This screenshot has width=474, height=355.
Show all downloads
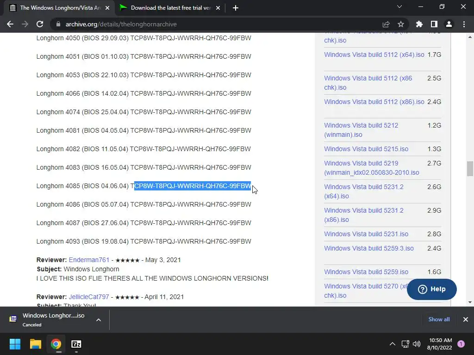439,319
